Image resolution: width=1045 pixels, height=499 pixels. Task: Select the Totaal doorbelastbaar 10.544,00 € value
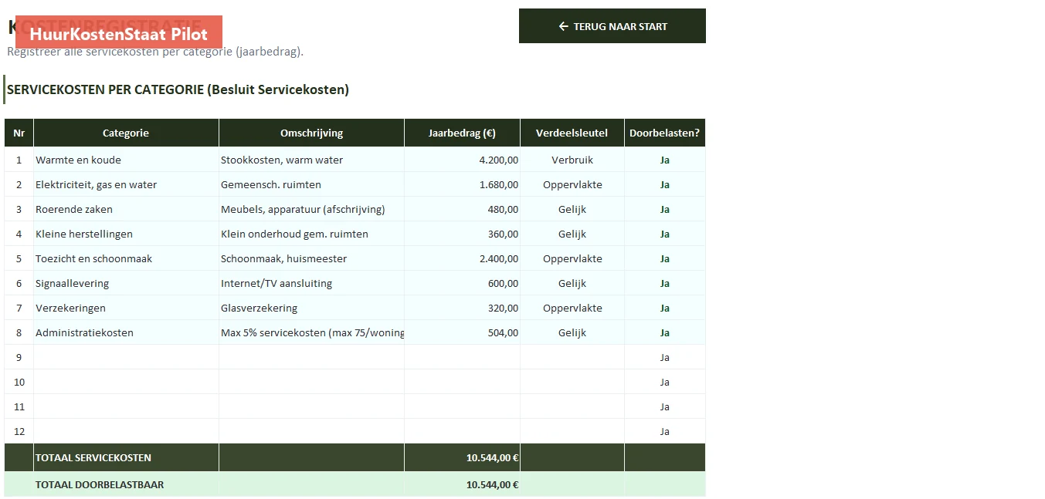492,485
